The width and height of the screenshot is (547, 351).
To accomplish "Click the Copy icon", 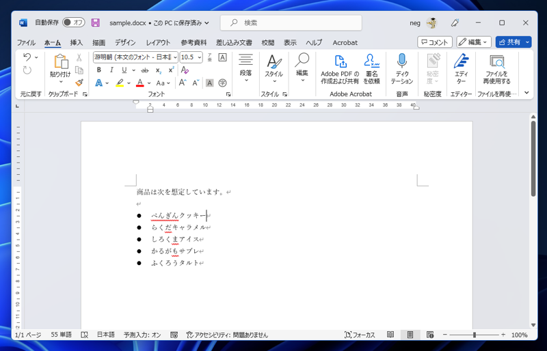I will coord(79,70).
